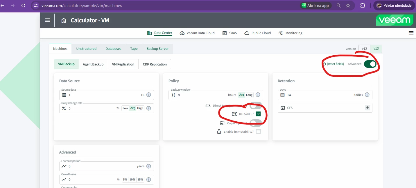Image resolution: width=416 pixels, height=188 pixels.
Task: Click the Capacity tier icon
Action: point(222,123)
